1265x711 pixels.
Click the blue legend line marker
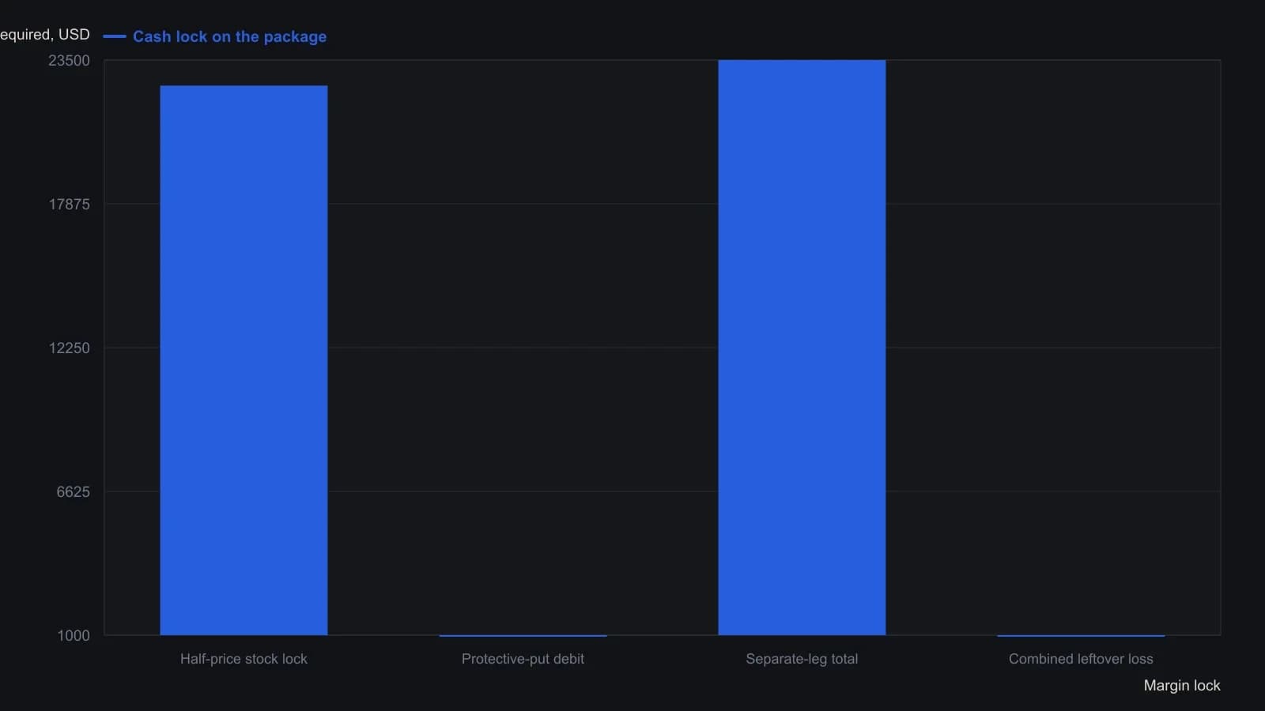[x=115, y=36]
